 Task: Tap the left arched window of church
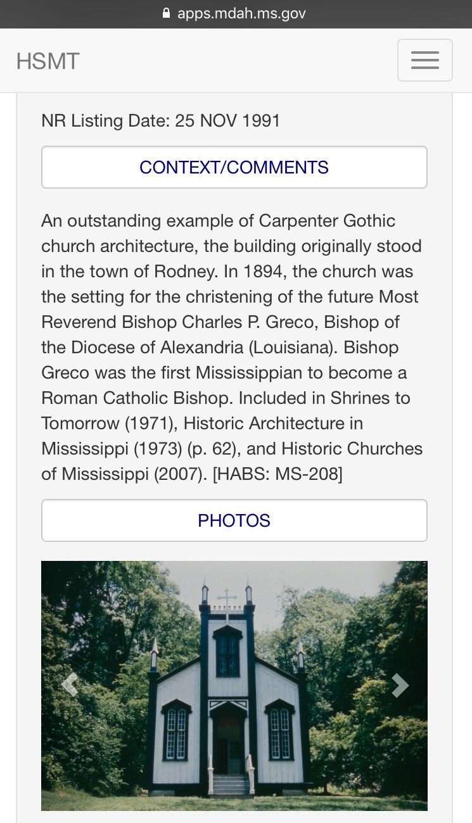(177, 731)
